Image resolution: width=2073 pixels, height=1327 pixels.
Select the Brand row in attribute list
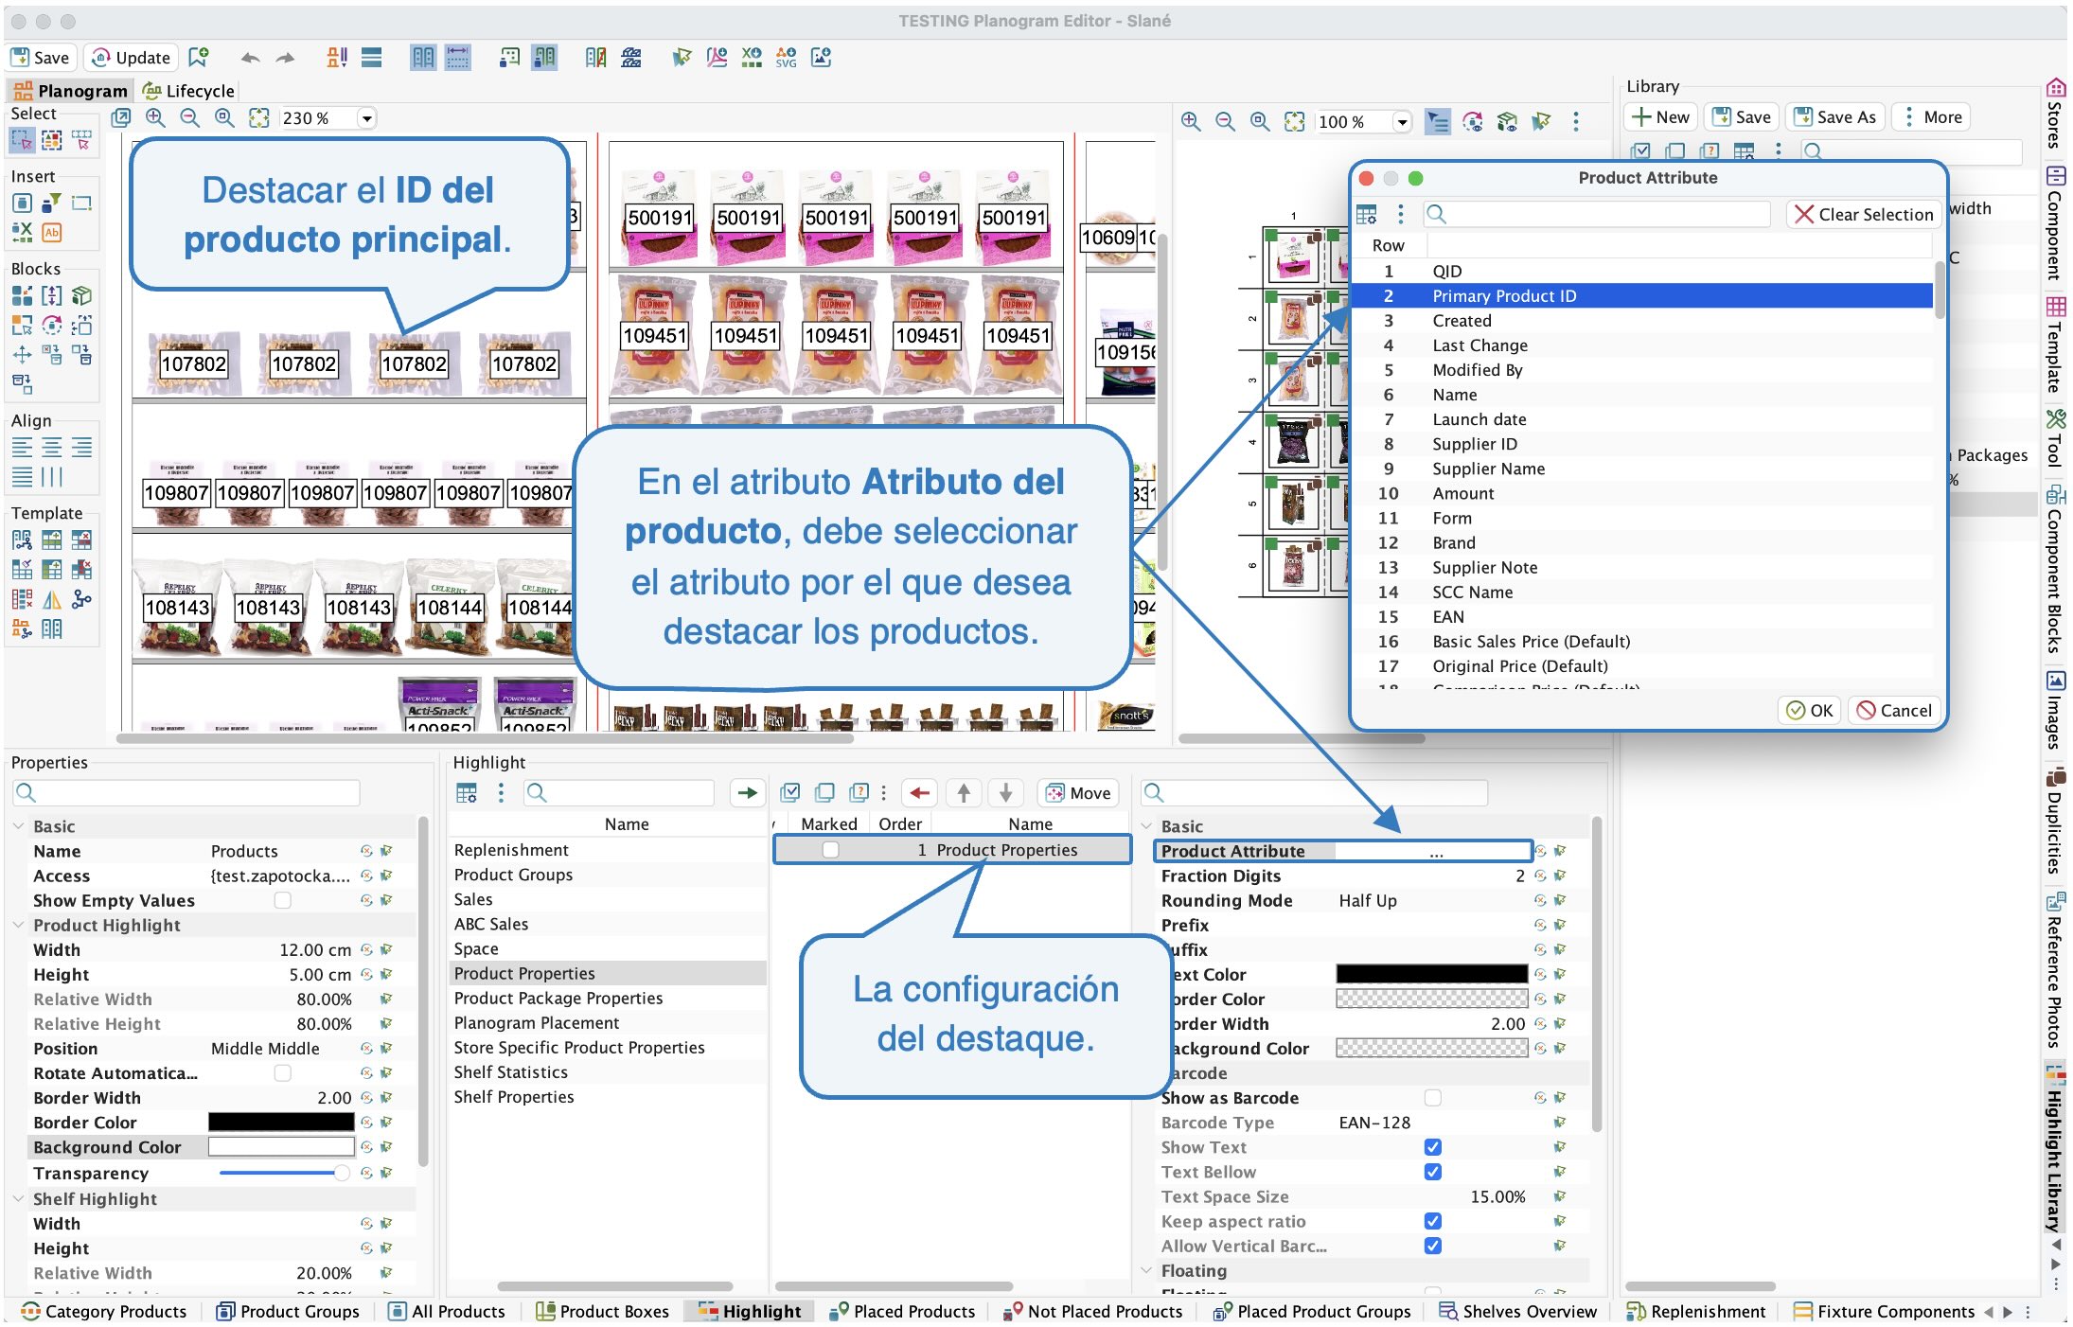tap(1641, 542)
